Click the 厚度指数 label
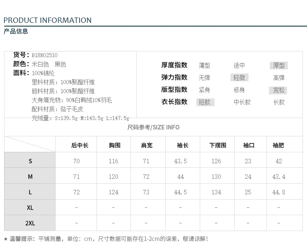This screenshot has width=307, height=247. click(x=174, y=65)
